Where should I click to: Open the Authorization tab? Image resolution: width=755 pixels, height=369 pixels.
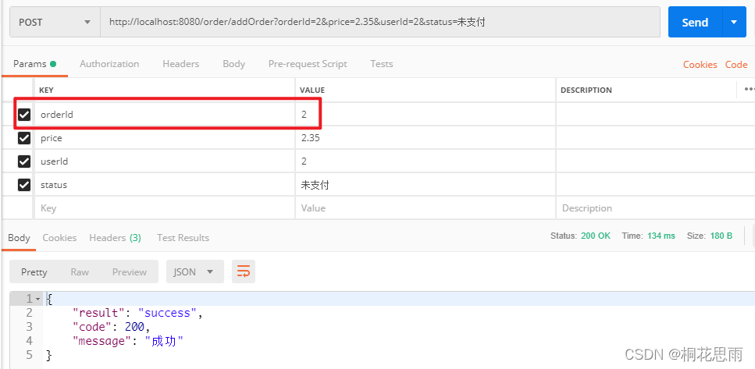tap(109, 64)
